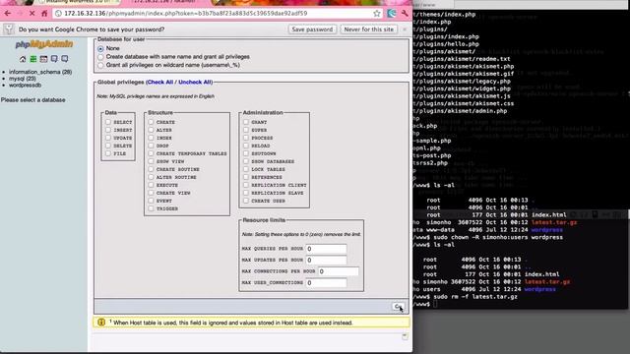The height and width of the screenshot is (354, 630).
Task: Click the Check All link
Action: point(159,82)
